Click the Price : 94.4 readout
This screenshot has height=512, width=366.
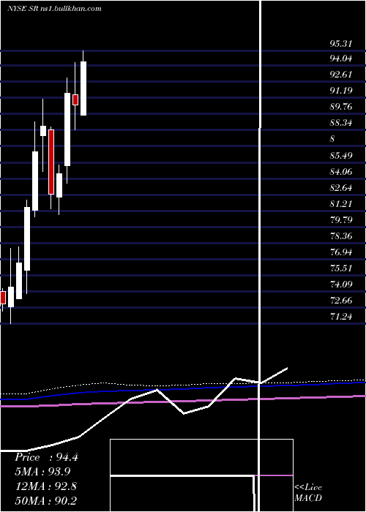(x=46, y=457)
